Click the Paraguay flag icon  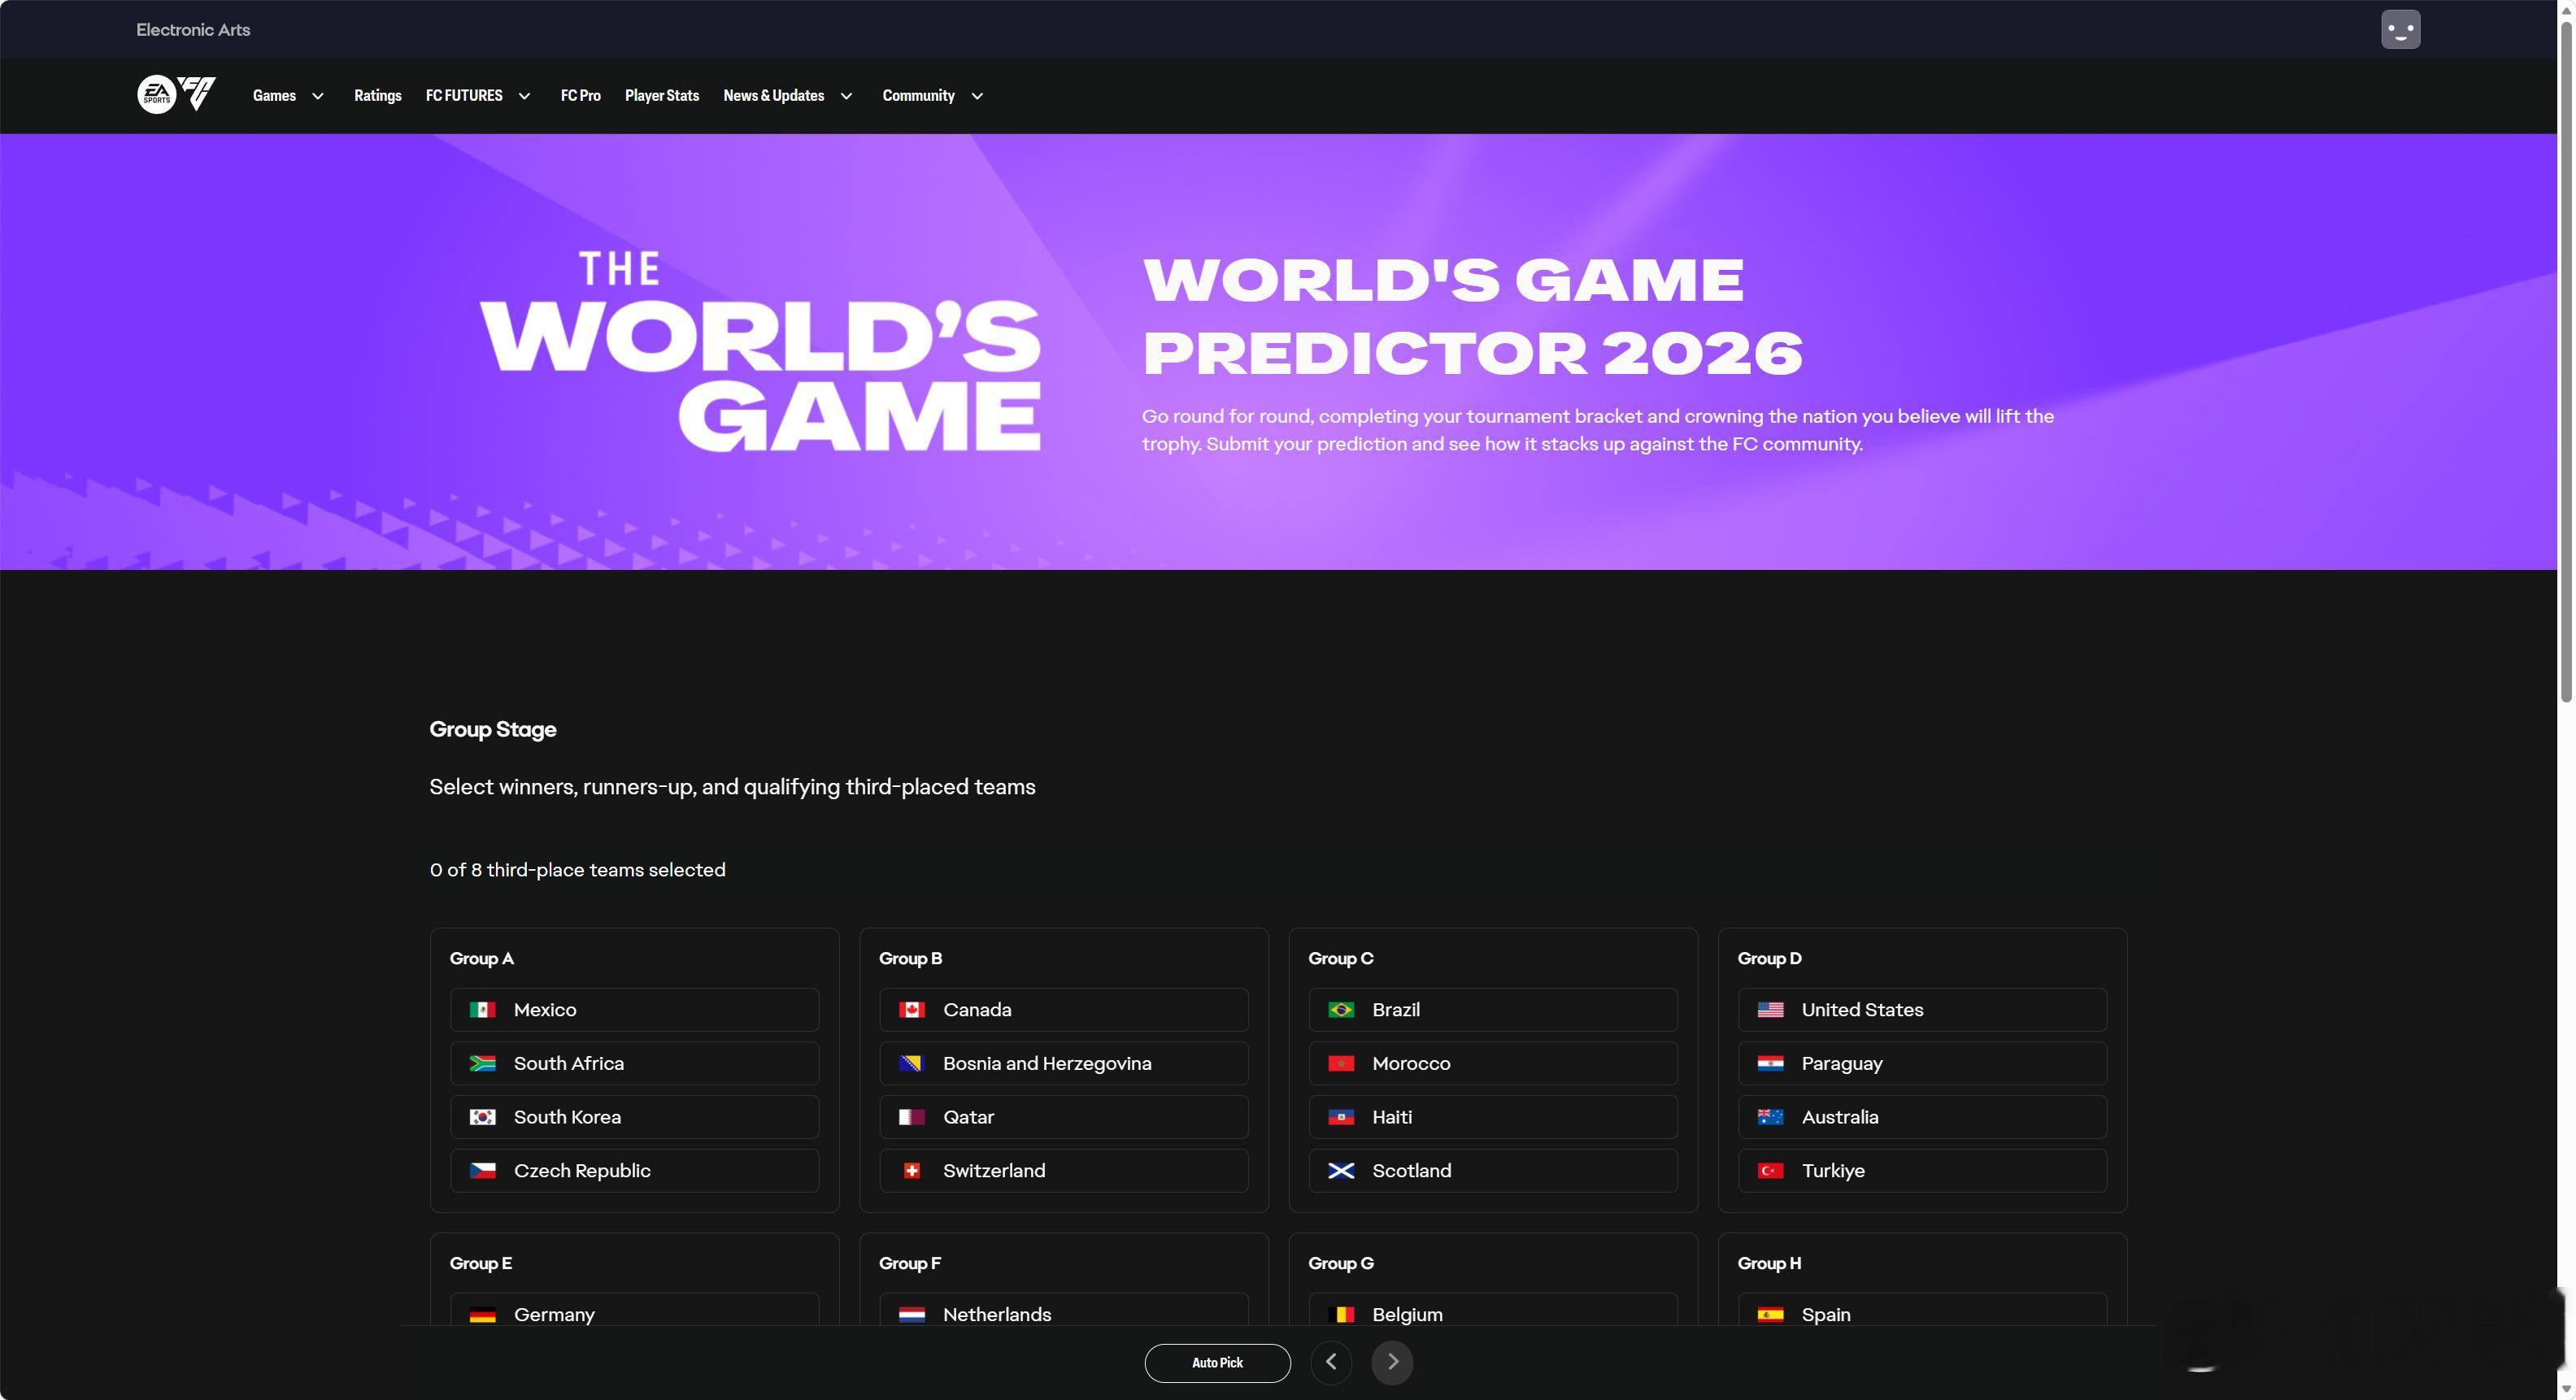click(1771, 1064)
